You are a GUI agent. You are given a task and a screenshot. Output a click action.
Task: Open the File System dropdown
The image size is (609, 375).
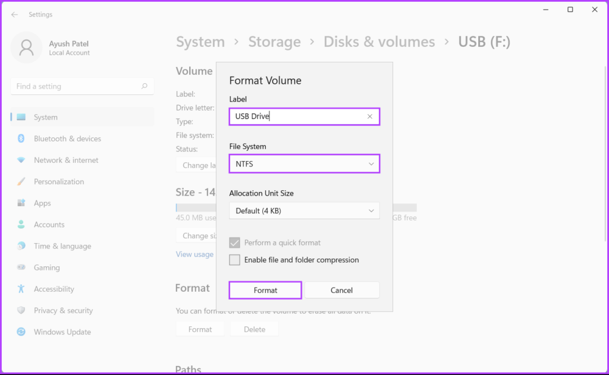pyautogui.click(x=304, y=163)
